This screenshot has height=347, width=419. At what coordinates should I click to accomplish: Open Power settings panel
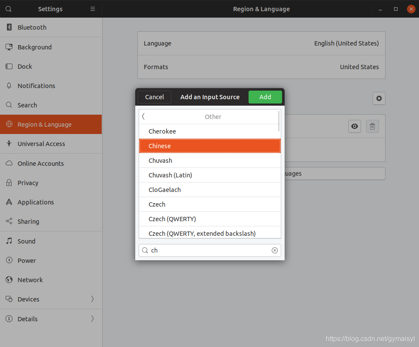[51, 260]
